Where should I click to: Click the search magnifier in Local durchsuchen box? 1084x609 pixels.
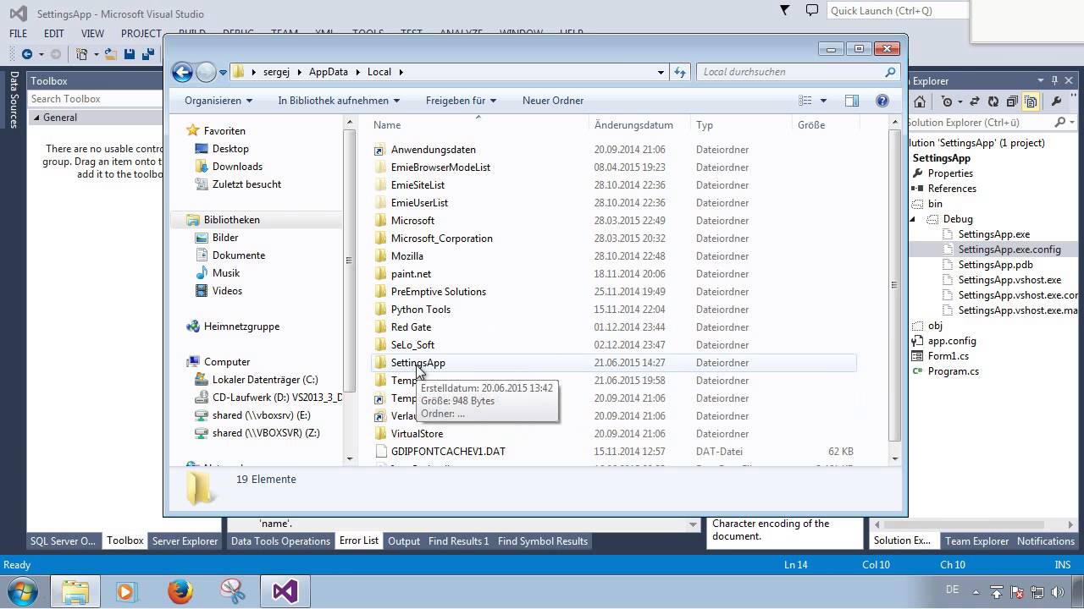point(889,72)
